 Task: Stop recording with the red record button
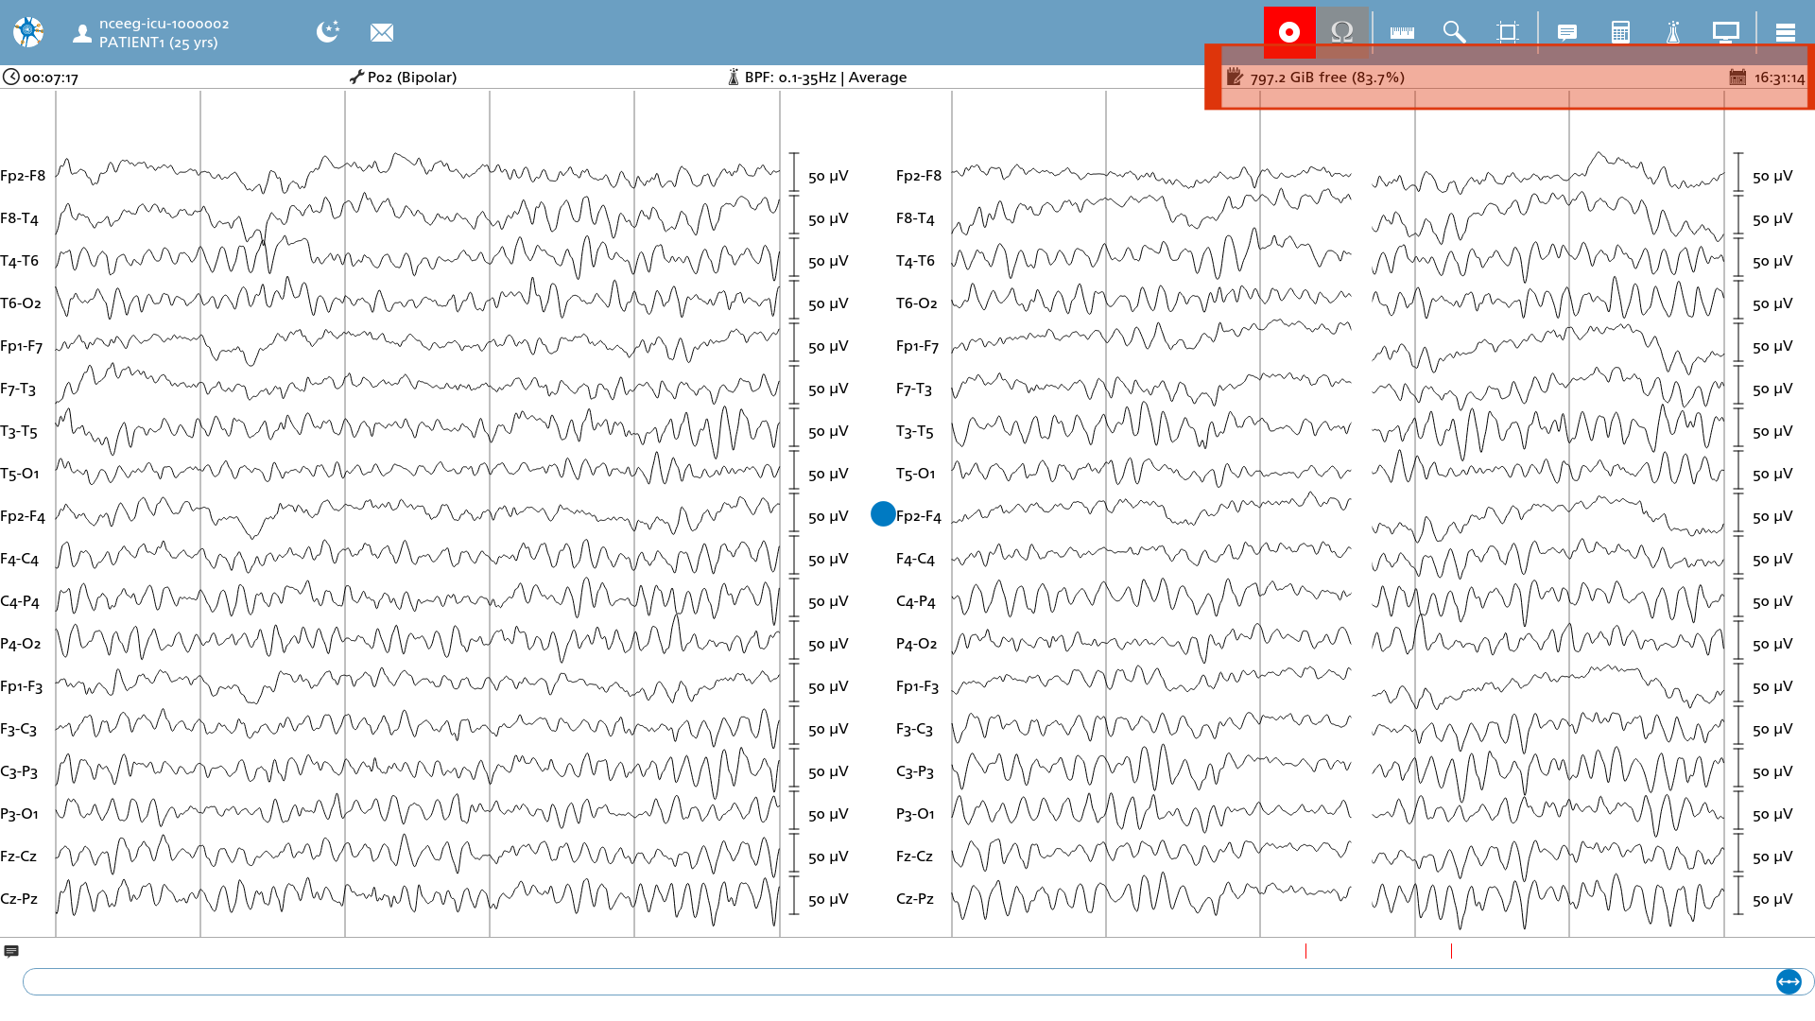pyautogui.click(x=1289, y=32)
